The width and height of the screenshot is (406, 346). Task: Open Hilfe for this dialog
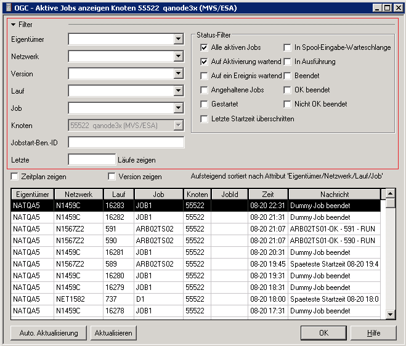coord(373,333)
